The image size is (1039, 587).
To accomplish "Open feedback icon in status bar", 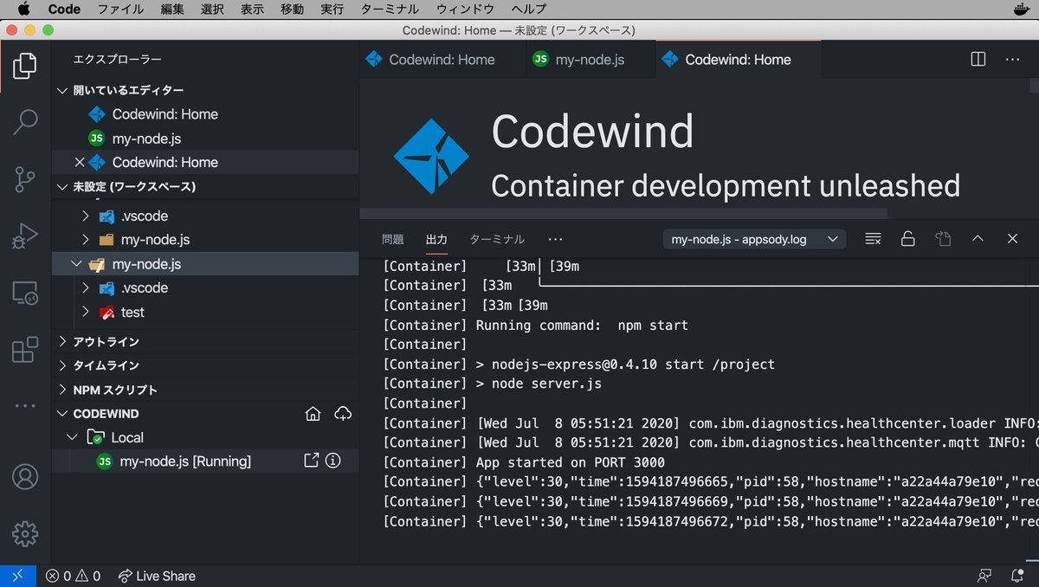I will (984, 576).
